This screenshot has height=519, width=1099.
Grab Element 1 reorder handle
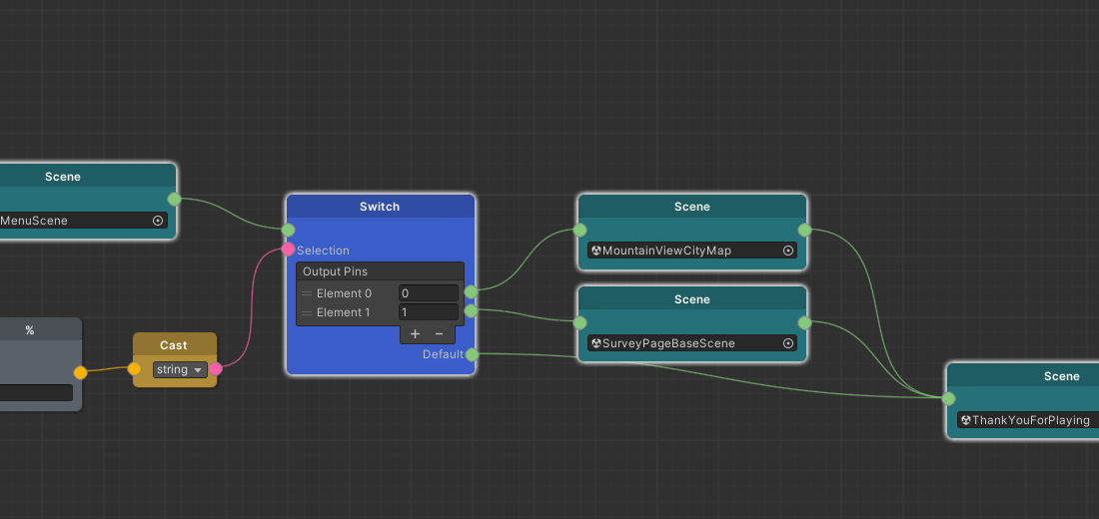(x=307, y=312)
